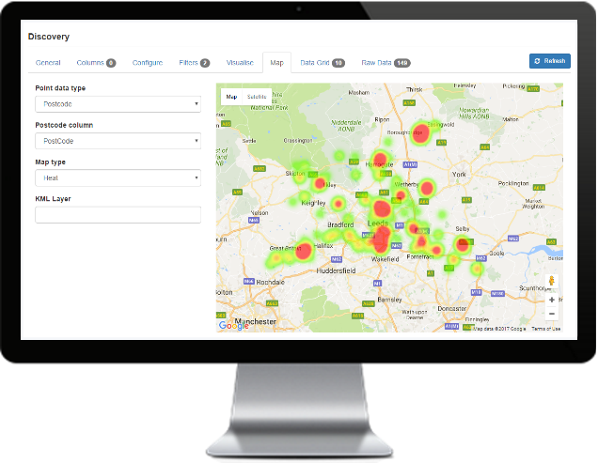Image resolution: width=598 pixels, height=463 pixels.
Task: Click the Columns count badge
Action: click(111, 63)
